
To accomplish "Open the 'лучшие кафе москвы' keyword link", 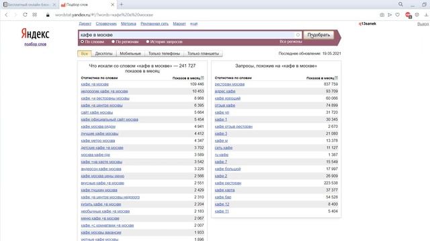I will point(99,134).
